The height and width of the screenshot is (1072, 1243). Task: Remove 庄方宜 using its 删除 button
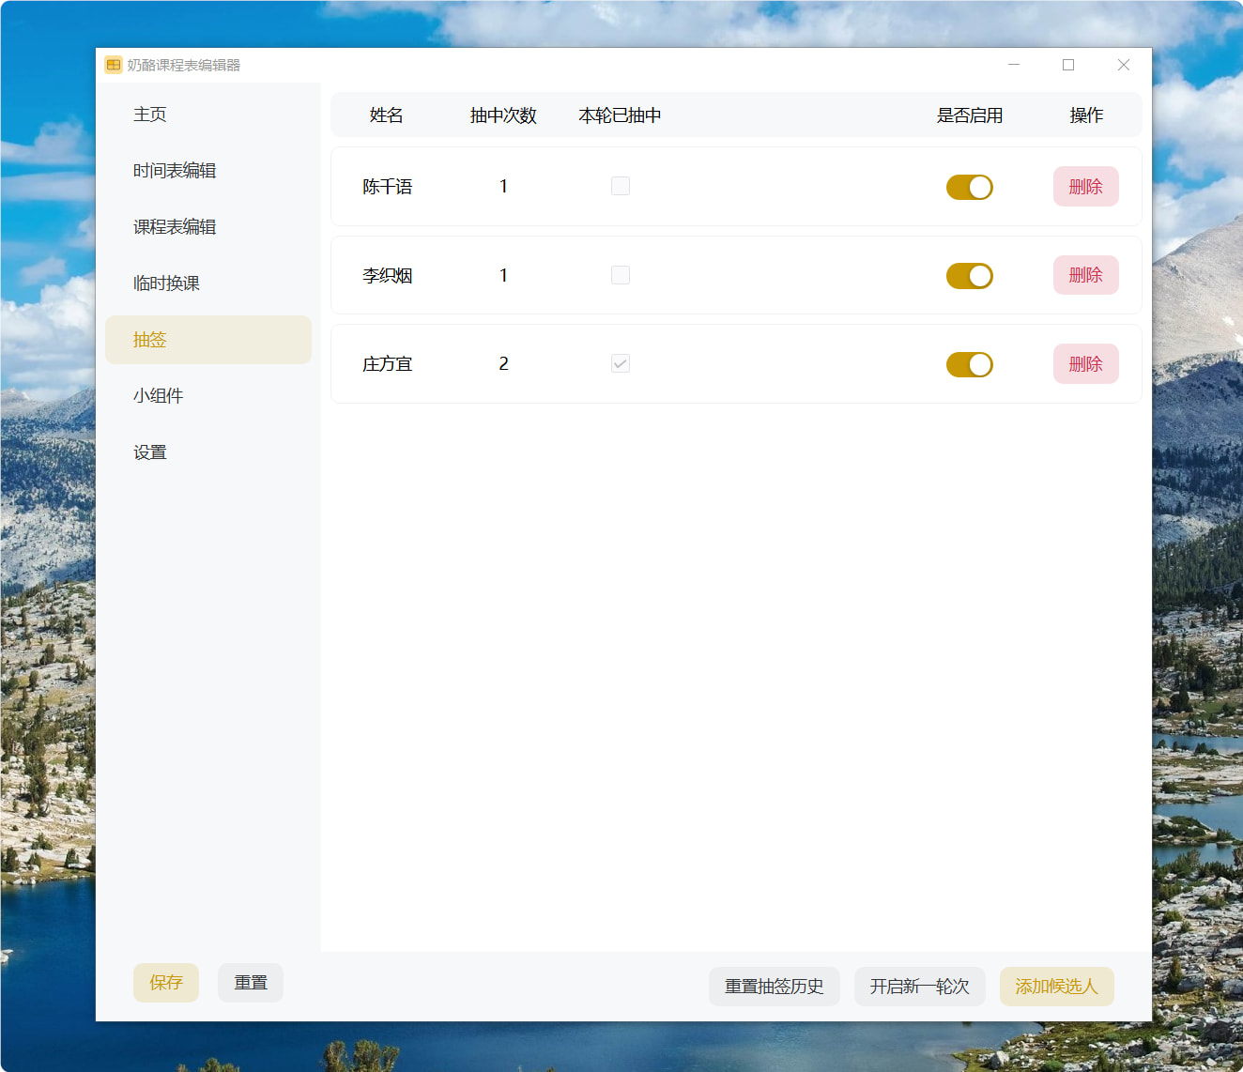(1086, 364)
